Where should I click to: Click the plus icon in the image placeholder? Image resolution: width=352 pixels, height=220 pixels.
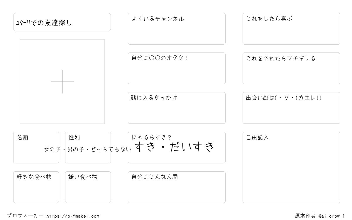(62, 82)
